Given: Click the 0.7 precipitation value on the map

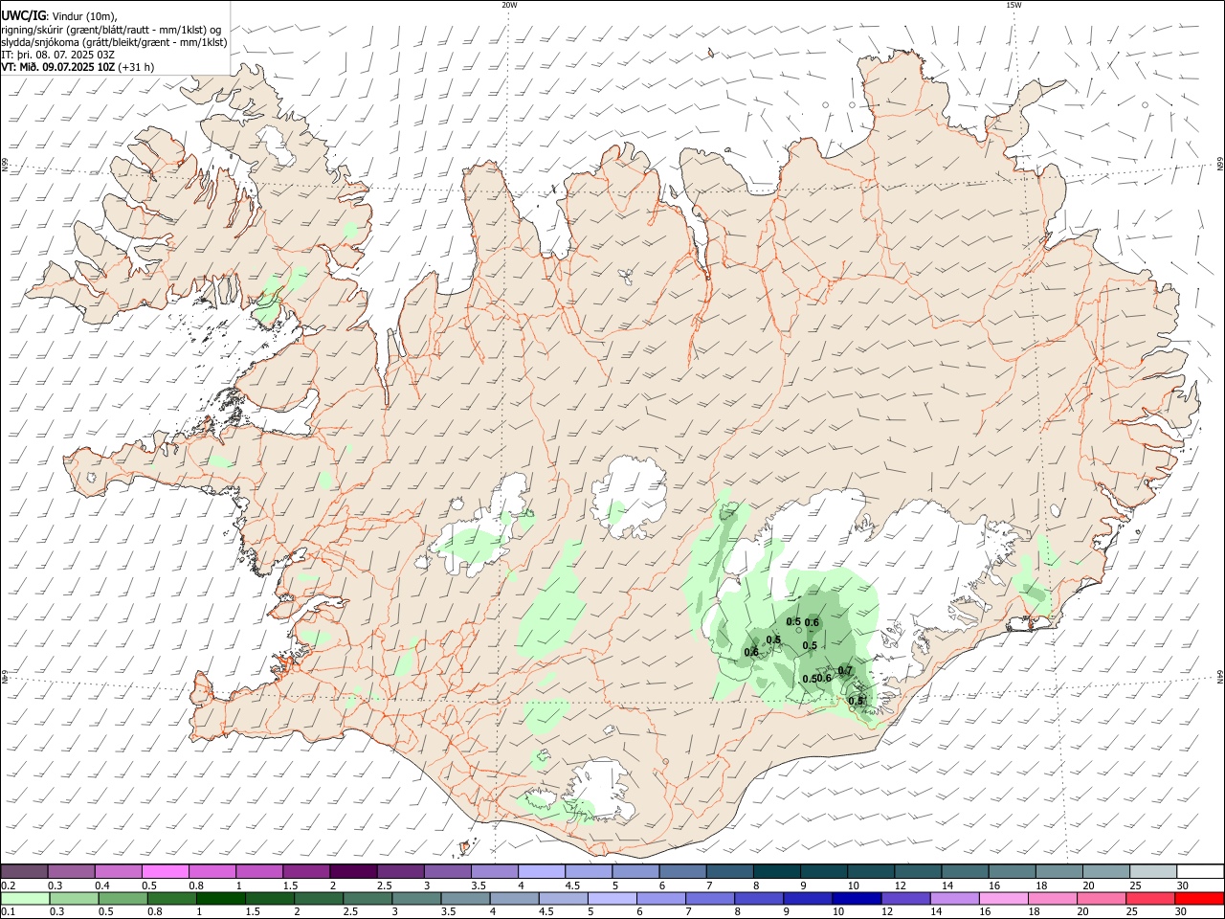Looking at the screenshot, I should point(845,670).
